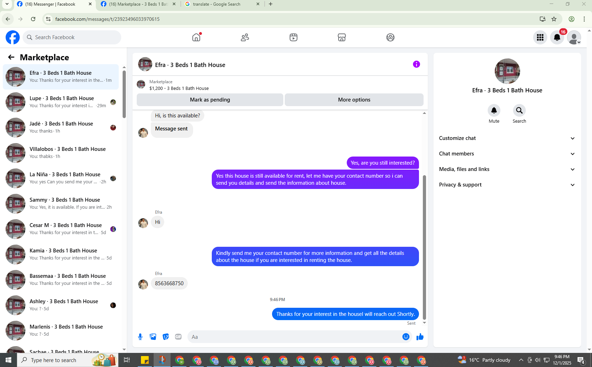Viewport: 592px width, 367px height.
Task: Open the Windows notification center
Action: point(581,360)
